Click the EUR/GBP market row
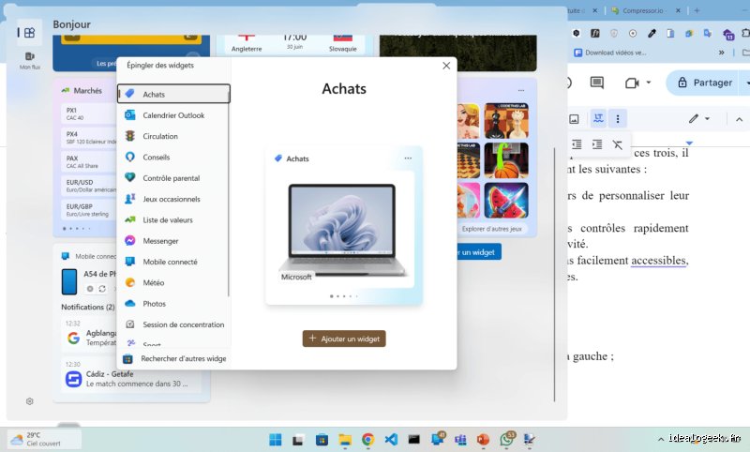 (89, 209)
